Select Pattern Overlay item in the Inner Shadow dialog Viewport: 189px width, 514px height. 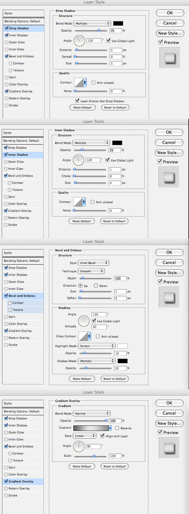click(23, 218)
